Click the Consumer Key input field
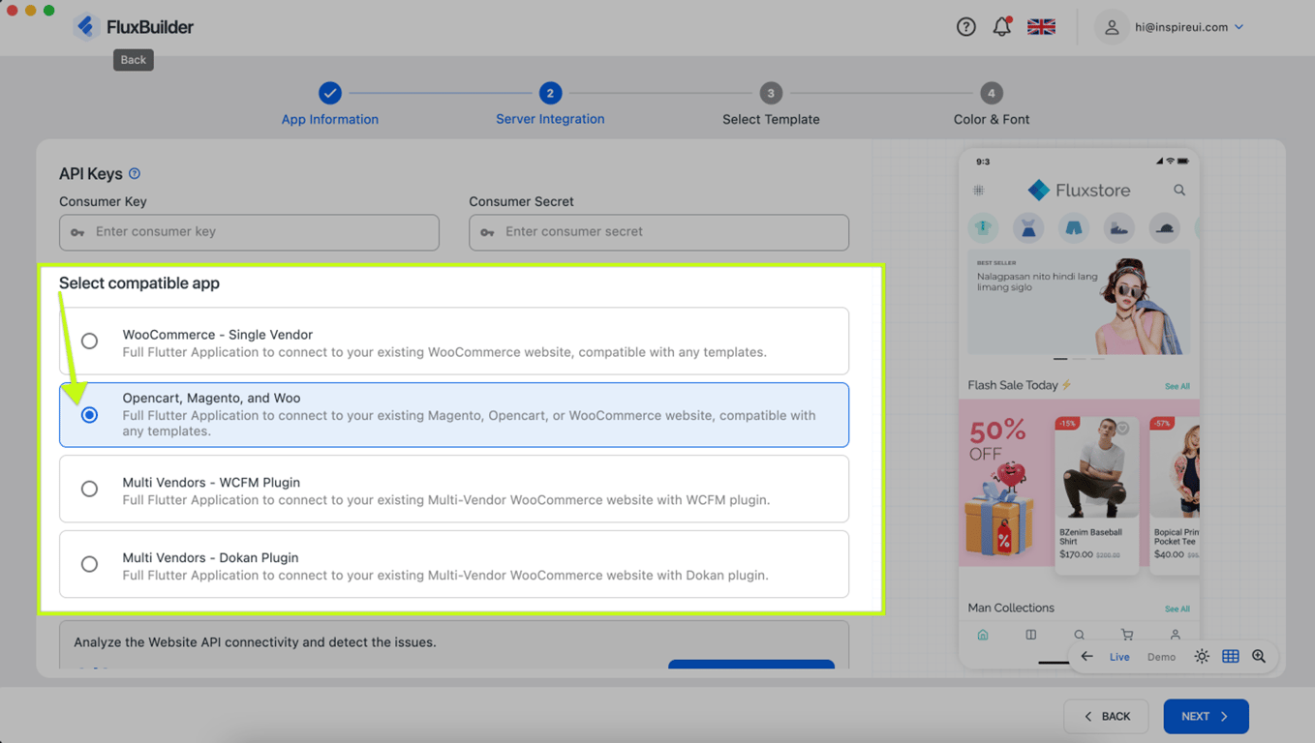 click(249, 232)
